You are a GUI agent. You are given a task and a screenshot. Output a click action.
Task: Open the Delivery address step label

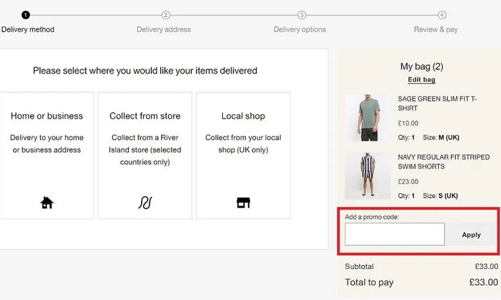(x=164, y=29)
